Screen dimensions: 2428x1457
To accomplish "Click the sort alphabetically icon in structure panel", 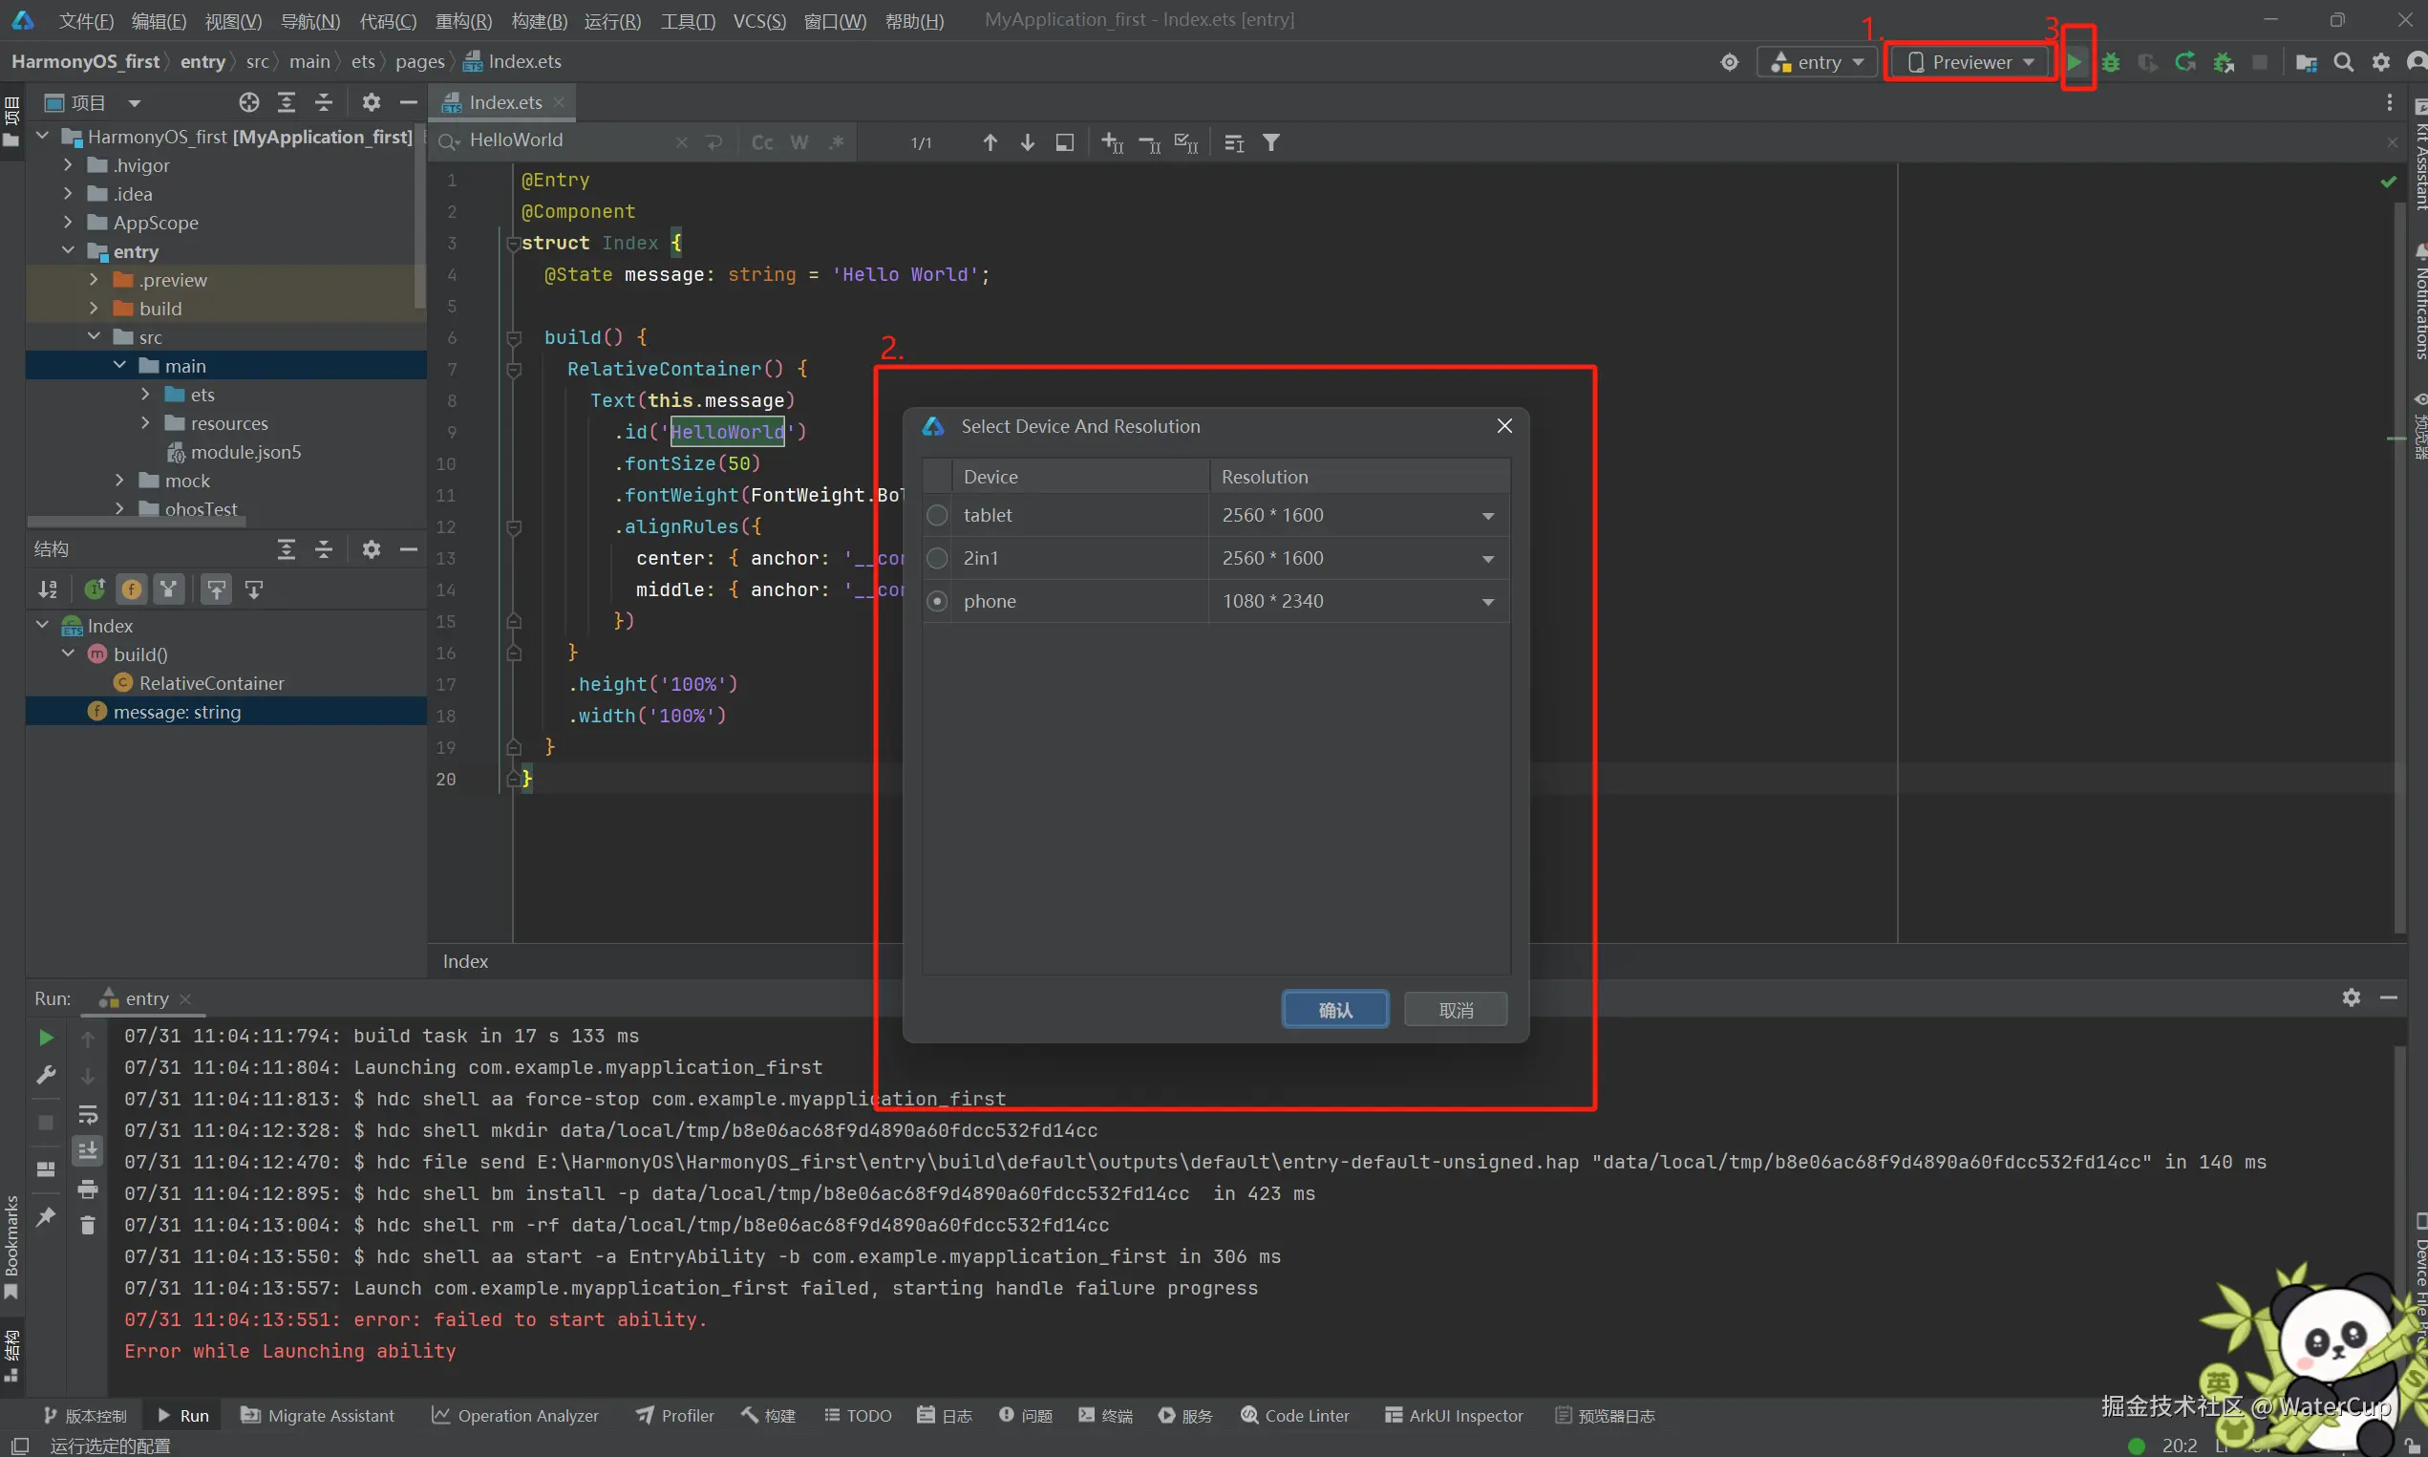I will tap(47, 589).
